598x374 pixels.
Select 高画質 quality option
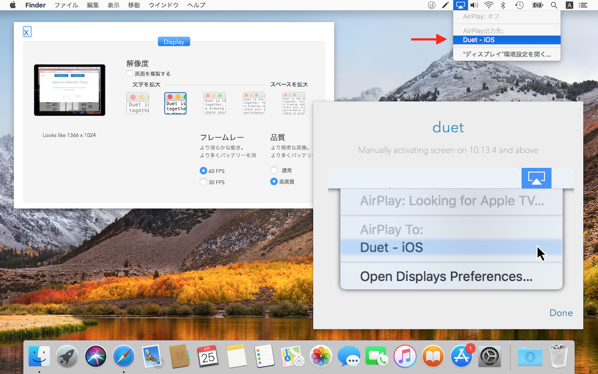click(274, 181)
